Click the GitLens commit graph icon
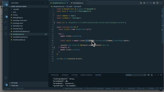This screenshot has width=164, height=92. tap(144, 3)
